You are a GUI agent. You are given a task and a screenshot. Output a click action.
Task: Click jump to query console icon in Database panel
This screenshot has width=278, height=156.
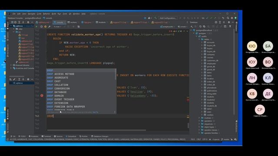coord(225,26)
